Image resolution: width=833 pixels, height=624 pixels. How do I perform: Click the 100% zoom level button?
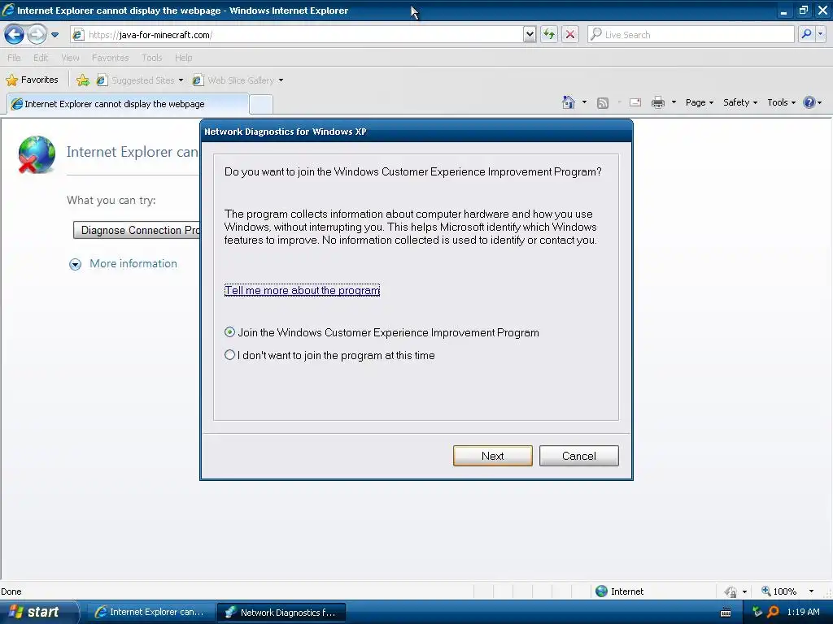(x=778, y=591)
